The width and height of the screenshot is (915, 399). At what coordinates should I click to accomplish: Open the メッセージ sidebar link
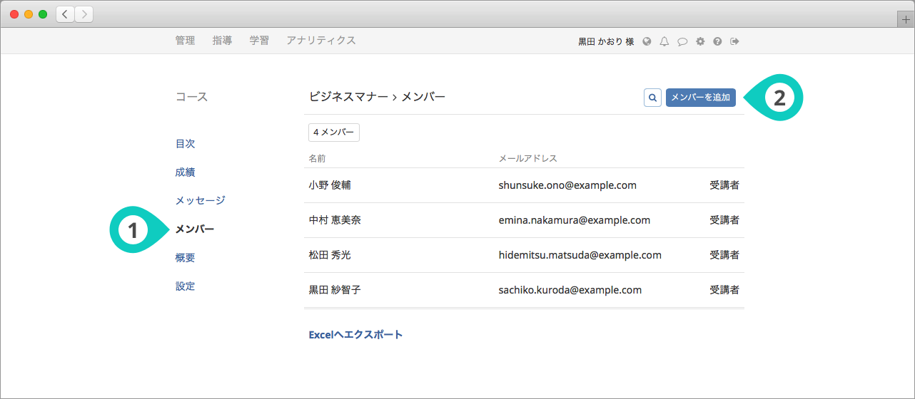tap(200, 201)
